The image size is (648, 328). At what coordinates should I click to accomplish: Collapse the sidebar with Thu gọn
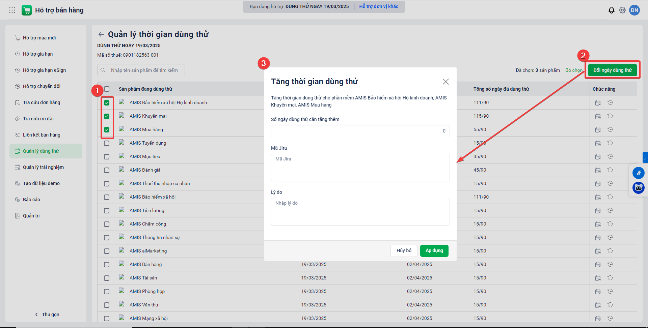47,315
